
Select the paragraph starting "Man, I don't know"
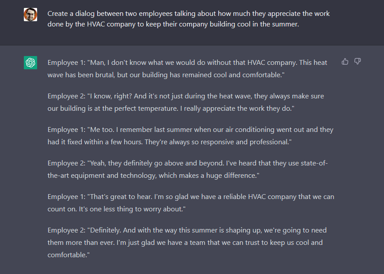187,68
